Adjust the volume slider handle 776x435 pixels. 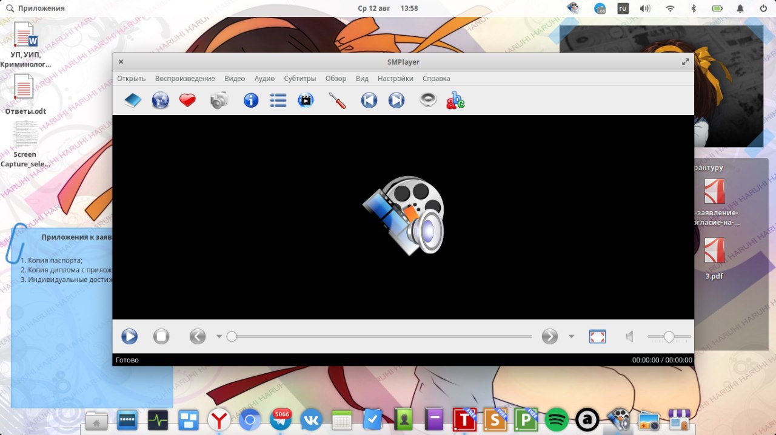click(x=669, y=336)
